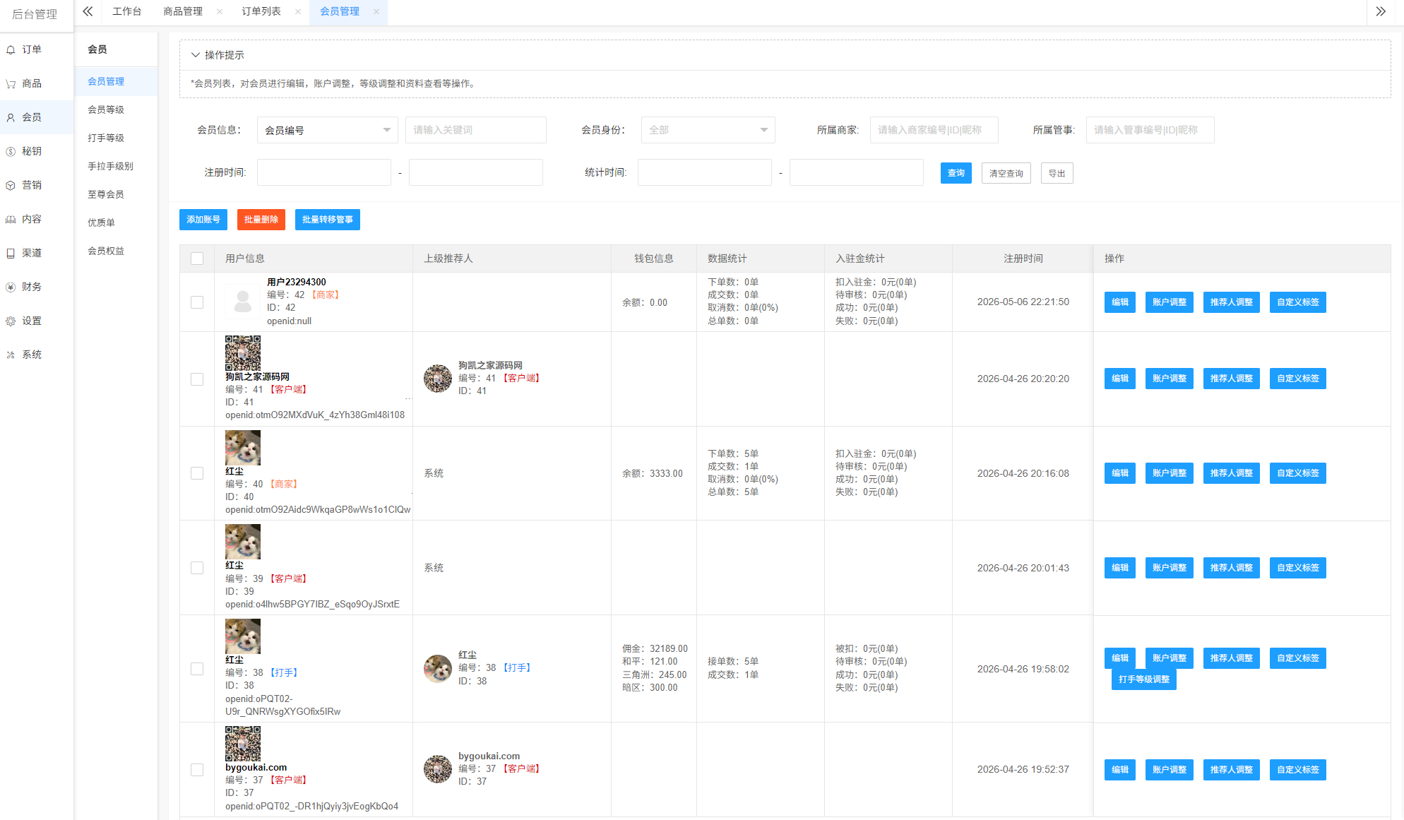Open 手拉手级别 in the submenu
Viewport: 1404px width, 820px height.
(110, 166)
